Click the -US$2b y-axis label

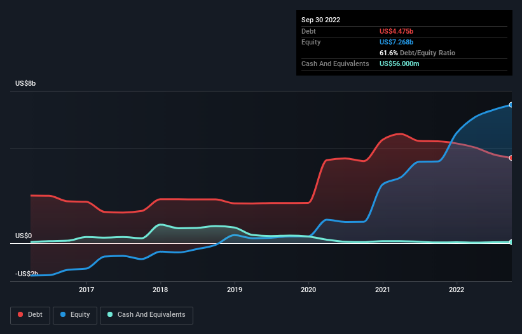pos(27,274)
